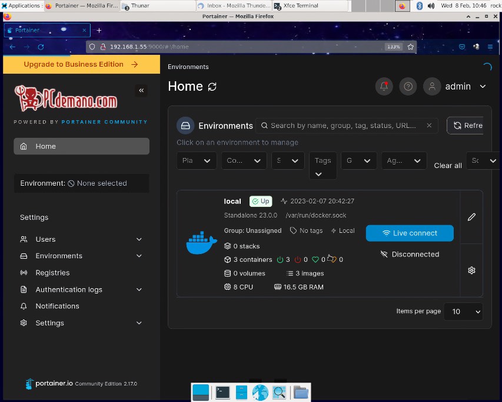Click the '3 images' text
The image size is (502, 402).
pos(310,274)
